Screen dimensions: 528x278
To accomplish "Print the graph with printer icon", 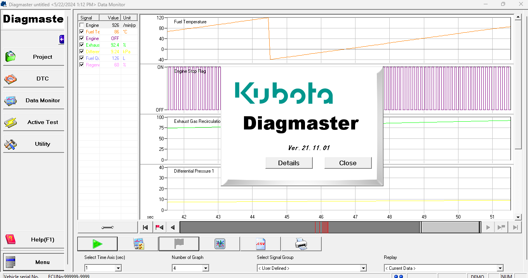I will 301,244.
